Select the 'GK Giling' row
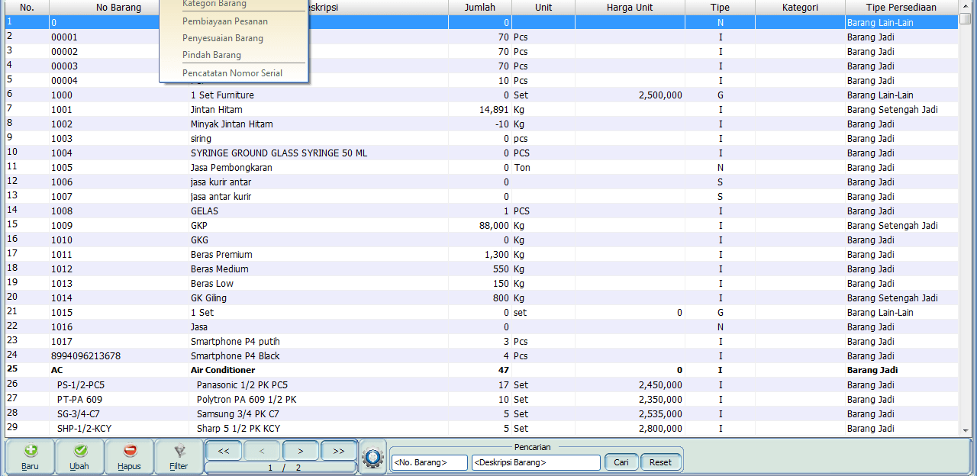The image size is (977, 476). tap(482, 298)
